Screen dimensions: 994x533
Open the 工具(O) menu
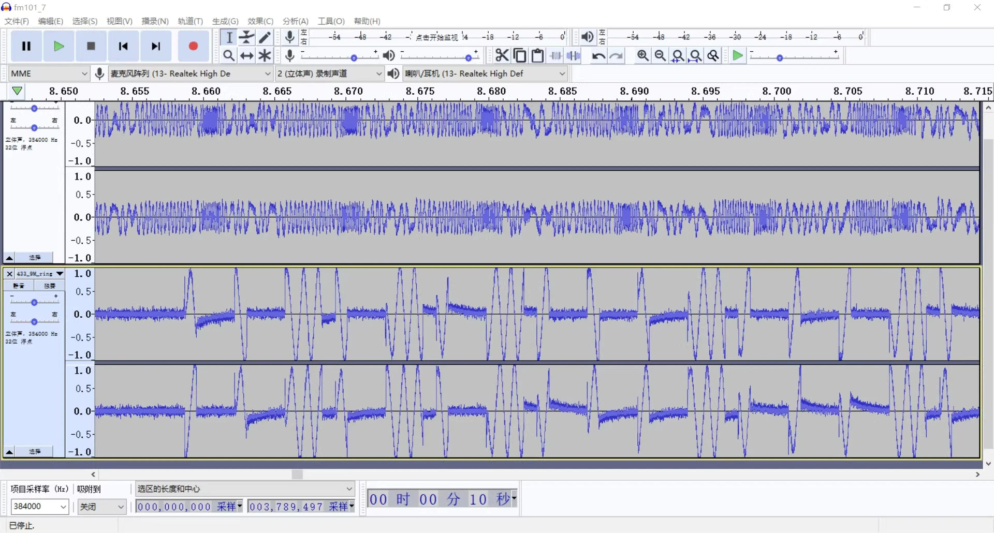(331, 21)
